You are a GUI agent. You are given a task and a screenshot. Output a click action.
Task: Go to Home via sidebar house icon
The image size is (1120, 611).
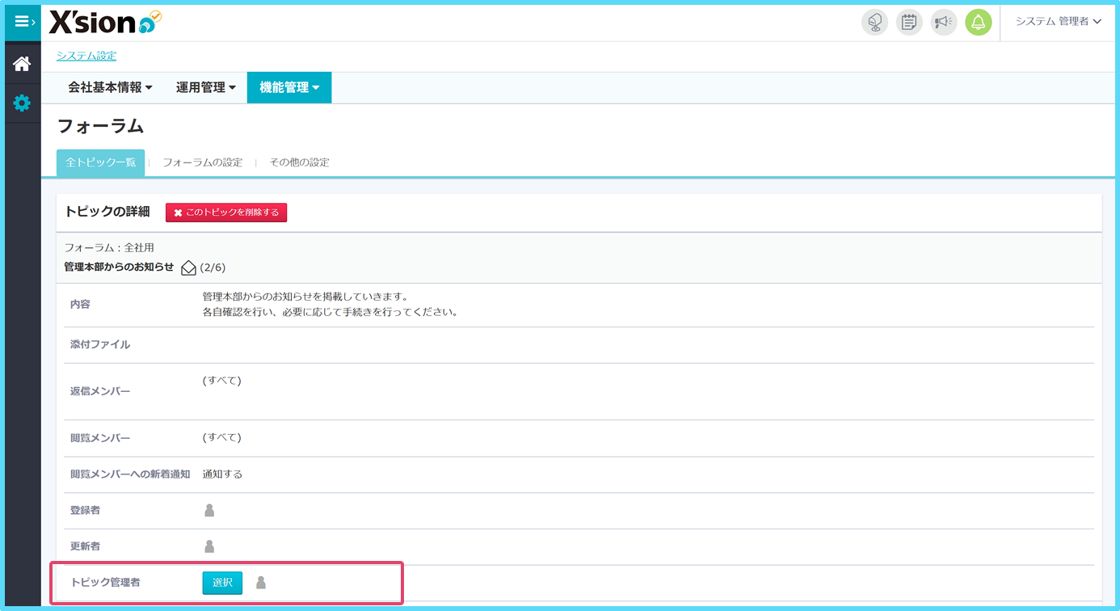pyautogui.click(x=22, y=64)
